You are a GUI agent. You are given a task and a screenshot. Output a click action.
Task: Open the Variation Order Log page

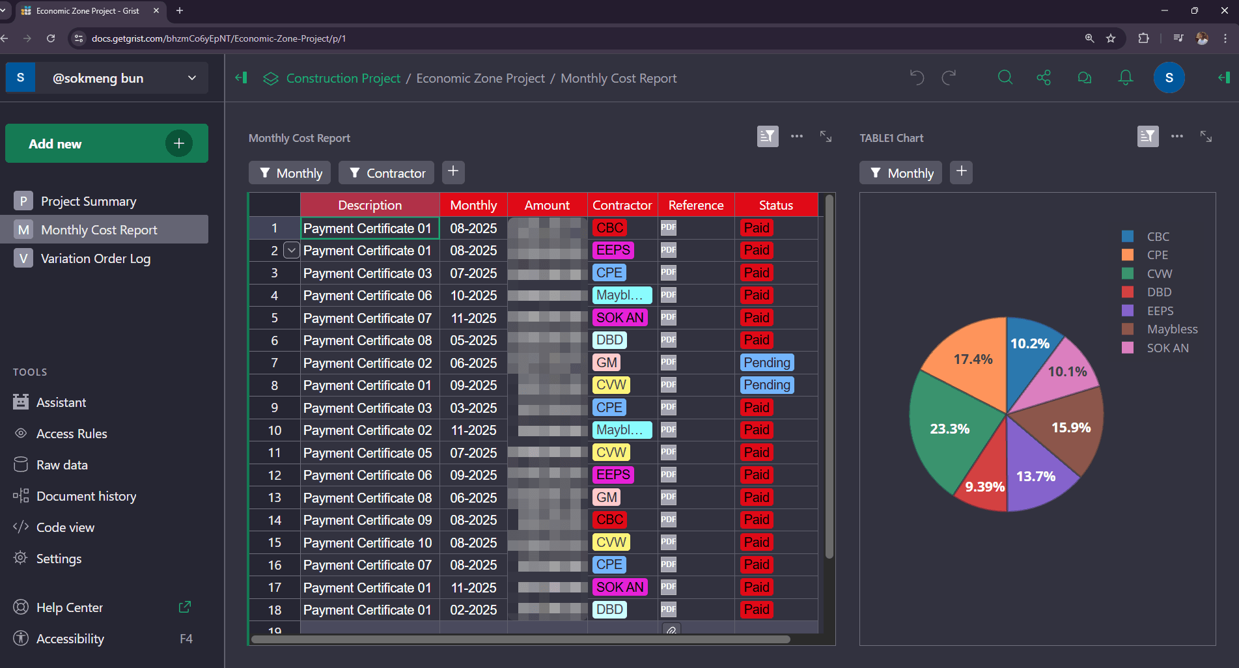(95, 258)
